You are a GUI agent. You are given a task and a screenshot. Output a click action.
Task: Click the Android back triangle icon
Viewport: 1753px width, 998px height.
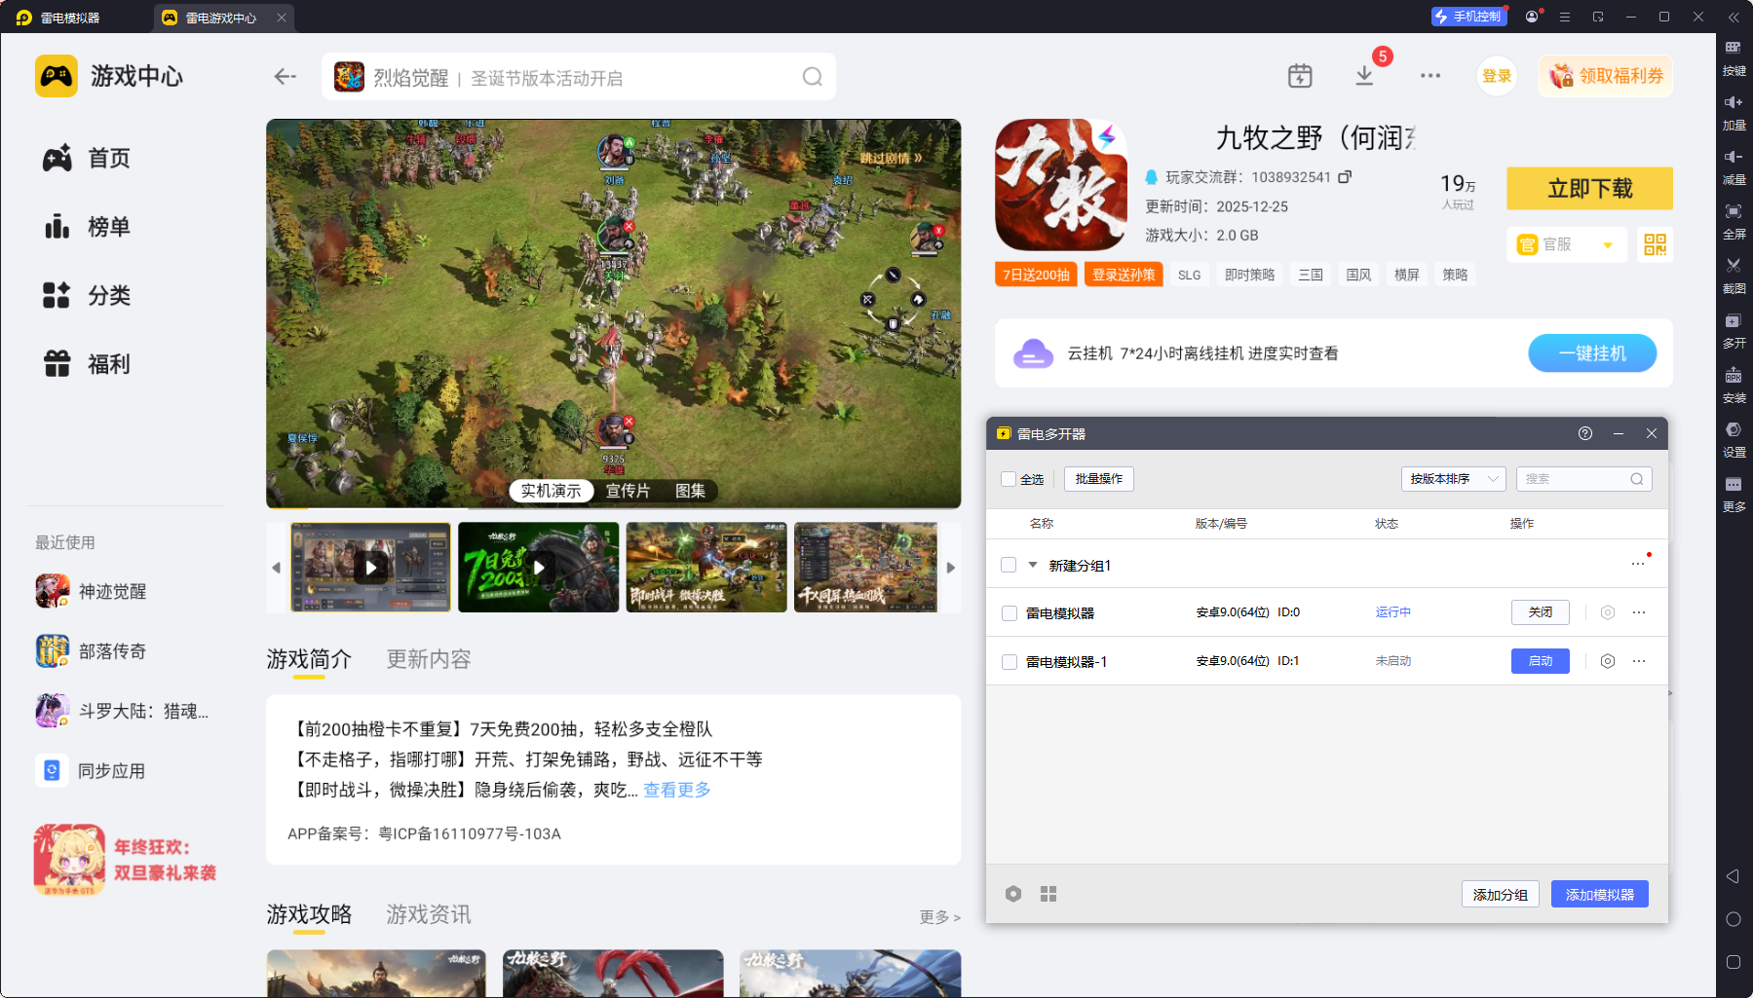1733,876
